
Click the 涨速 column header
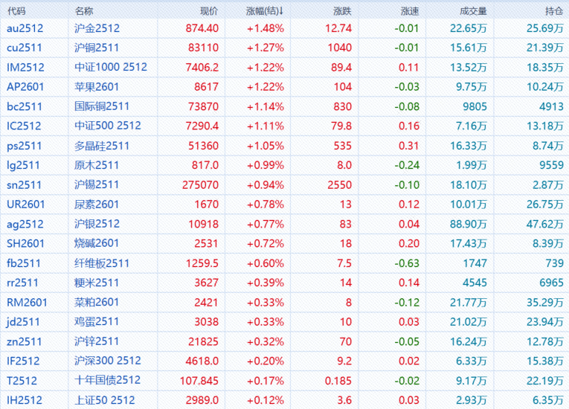[x=410, y=11]
